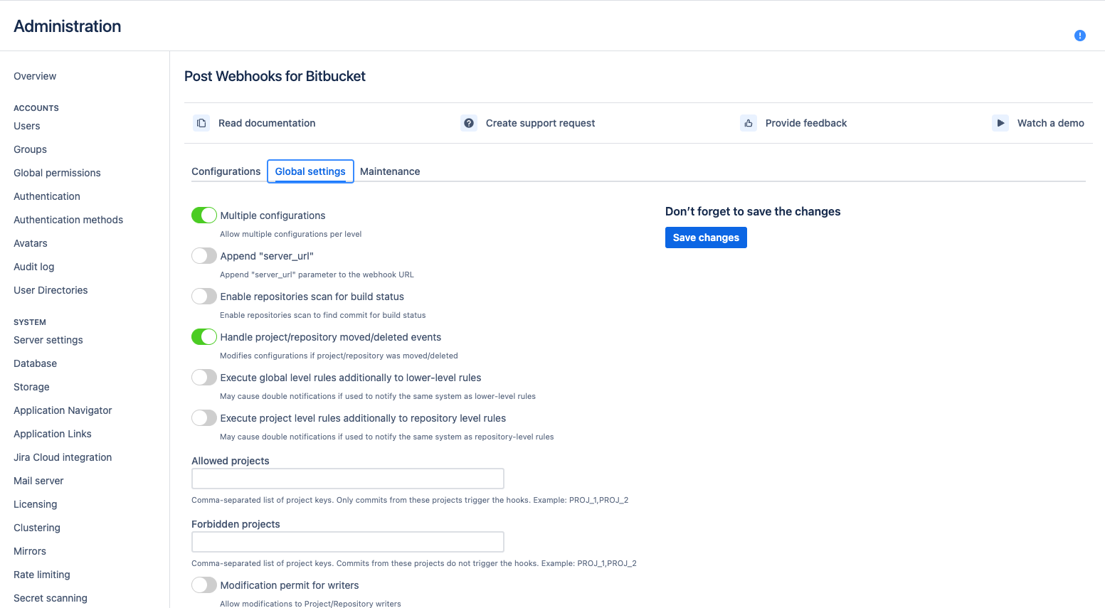Enable the Append "server_url" toggle
This screenshot has height=608, width=1105.
tap(204, 256)
